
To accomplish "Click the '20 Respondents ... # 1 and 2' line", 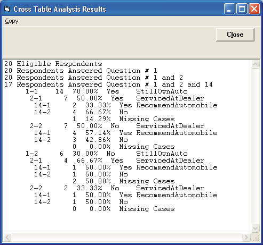I will click(x=93, y=78).
